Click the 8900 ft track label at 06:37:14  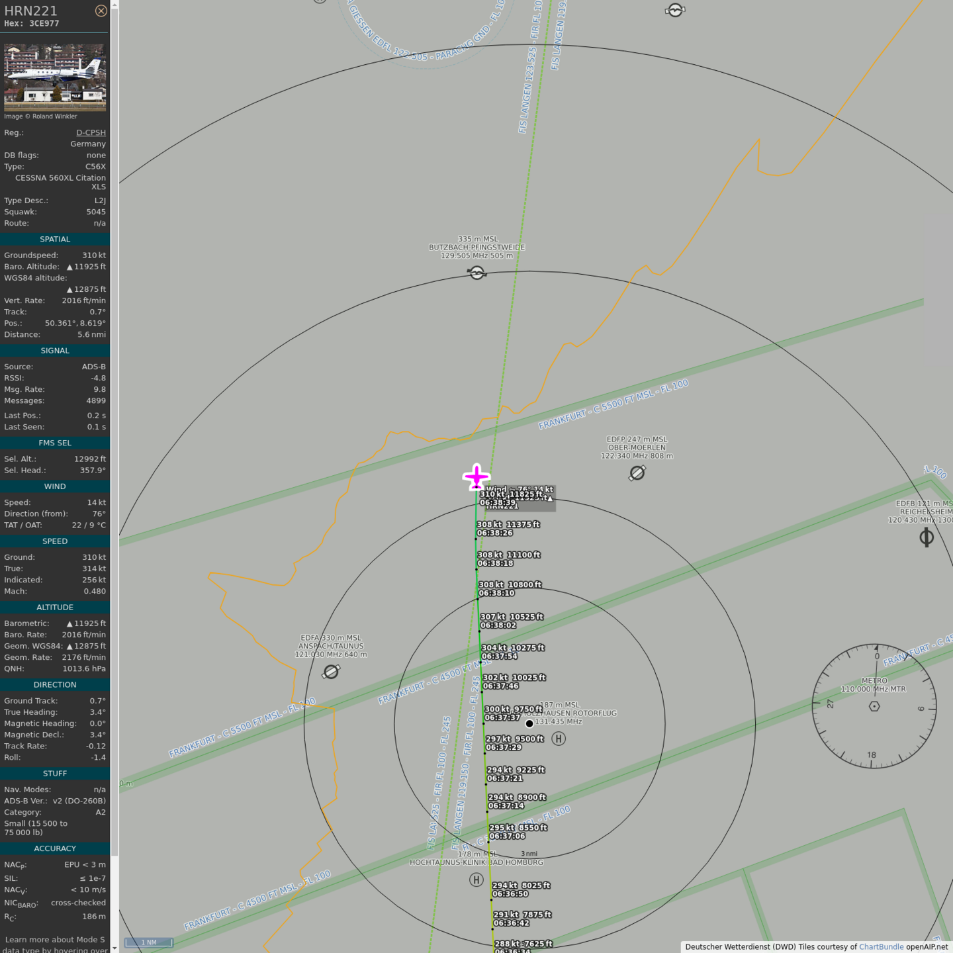click(x=517, y=797)
